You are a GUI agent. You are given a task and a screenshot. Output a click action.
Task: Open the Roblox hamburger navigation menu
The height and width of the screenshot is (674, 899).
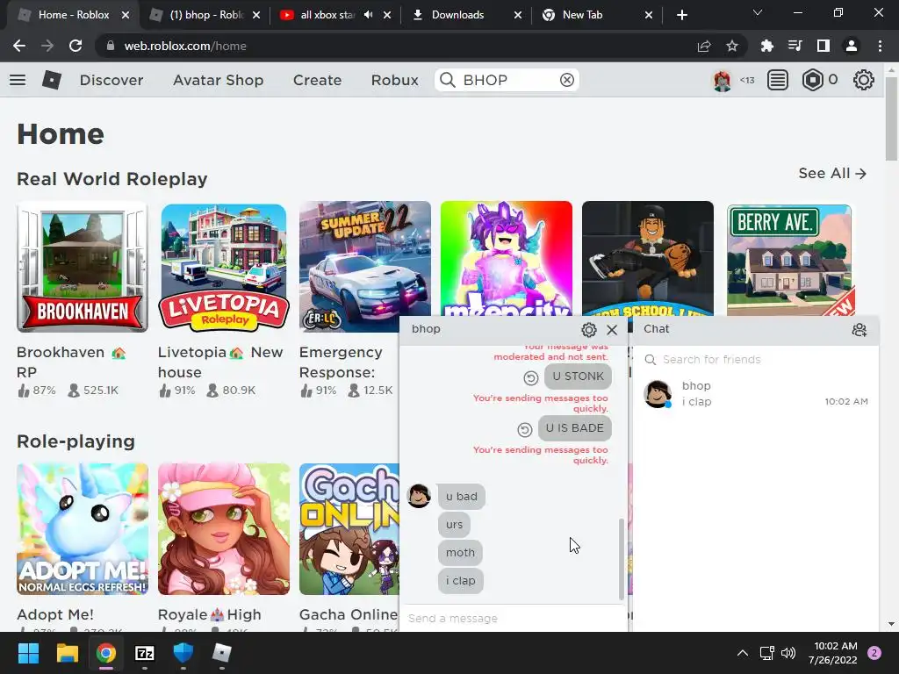[x=18, y=80]
